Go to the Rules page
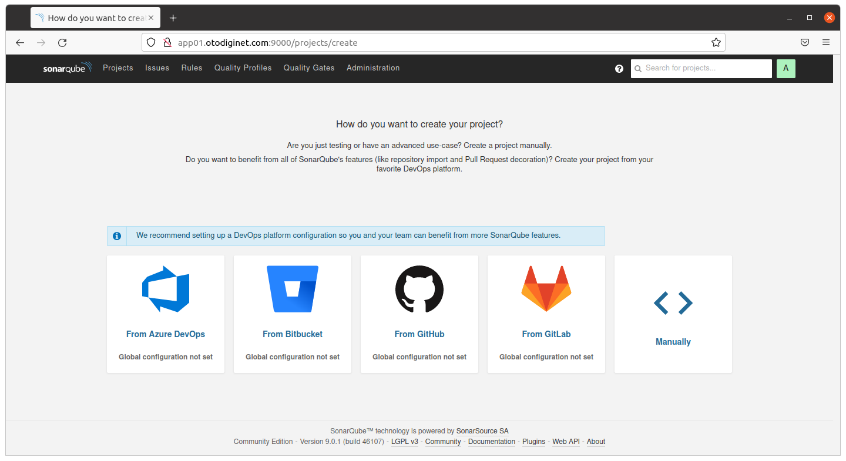846x461 pixels. point(192,68)
